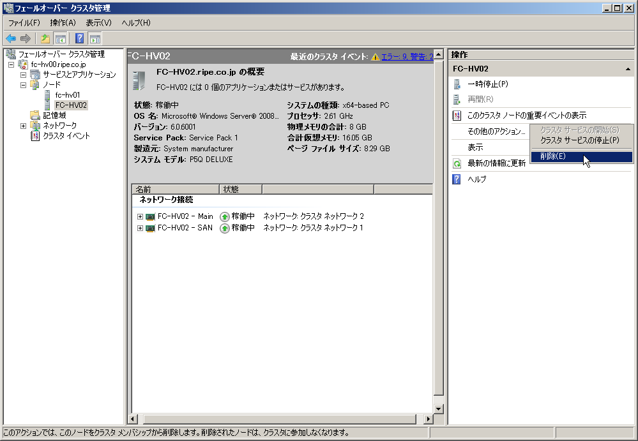This screenshot has width=638, height=441.
Task: Click the 状態 column header
Action: click(x=241, y=190)
